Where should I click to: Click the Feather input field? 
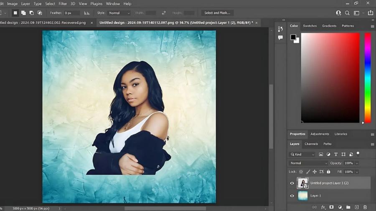pos(71,13)
